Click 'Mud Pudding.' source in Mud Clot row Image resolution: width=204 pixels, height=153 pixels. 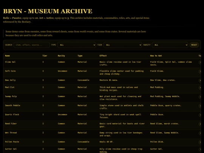point(157,87)
